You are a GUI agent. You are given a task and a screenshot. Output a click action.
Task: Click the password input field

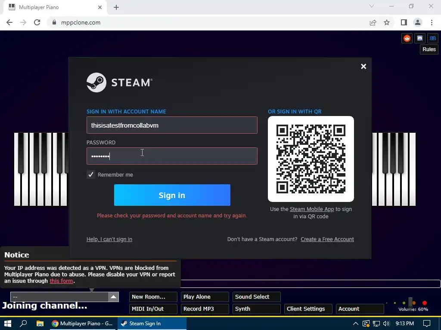(172, 156)
